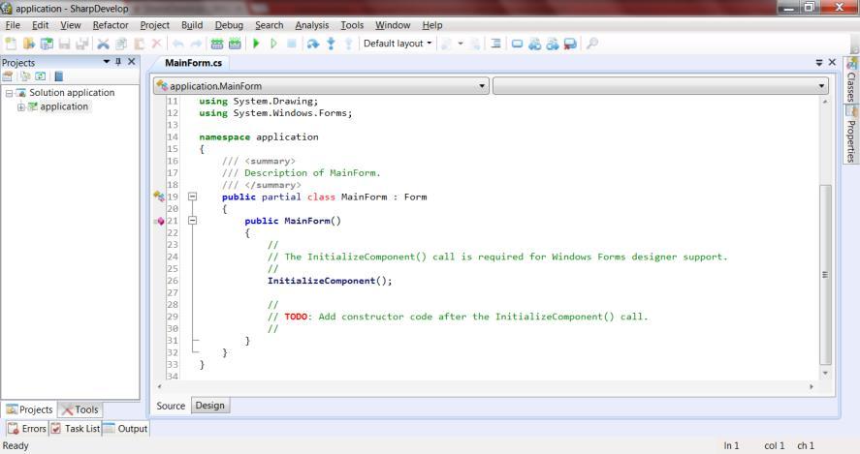Screen dimensions: 860x454
Task: Switch to the Tools bottom tab
Action: click(x=80, y=409)
